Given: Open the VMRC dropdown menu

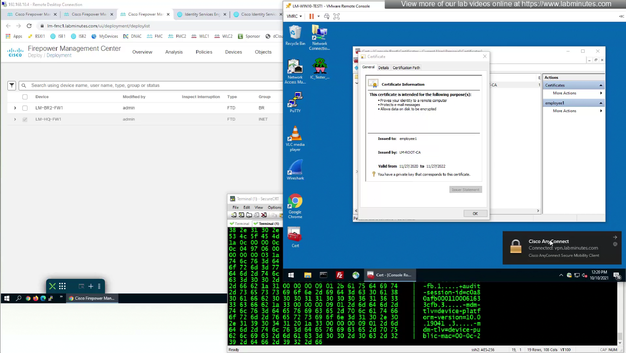Looking at the screenshot, I should 294,16.
